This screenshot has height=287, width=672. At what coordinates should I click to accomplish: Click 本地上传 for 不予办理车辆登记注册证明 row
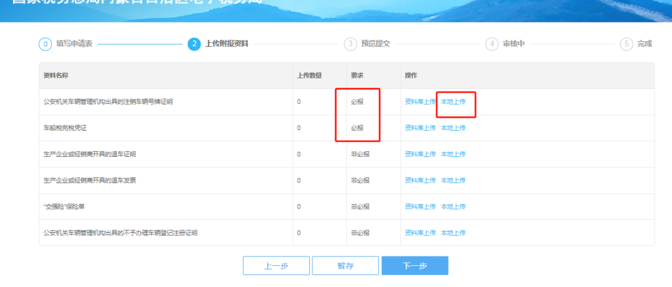tap(453, 233)
